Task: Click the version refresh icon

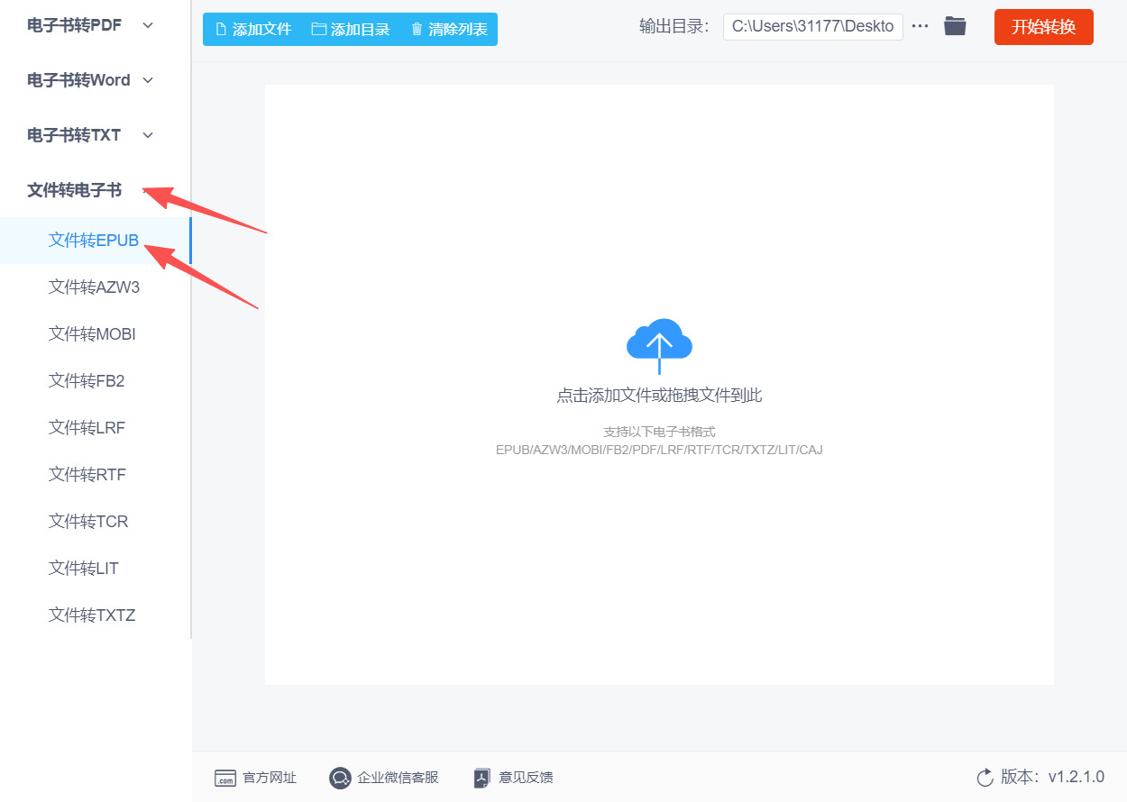Action: point(985,777)
